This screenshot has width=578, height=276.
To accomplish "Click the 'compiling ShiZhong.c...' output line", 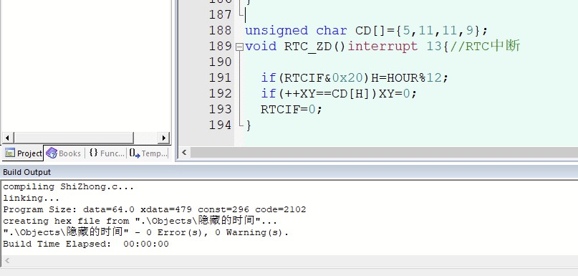I will pyautogui.click(x=69, y=186).
